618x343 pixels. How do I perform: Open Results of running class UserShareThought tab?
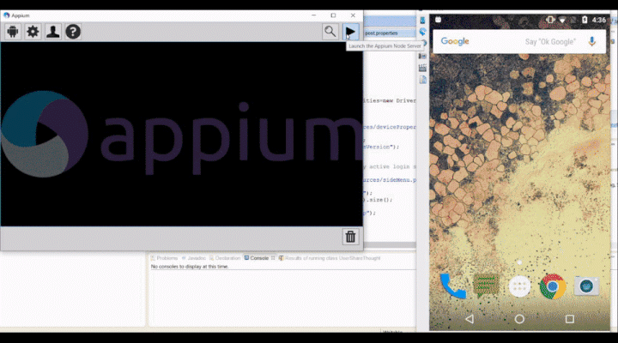(x=330, y=258)
